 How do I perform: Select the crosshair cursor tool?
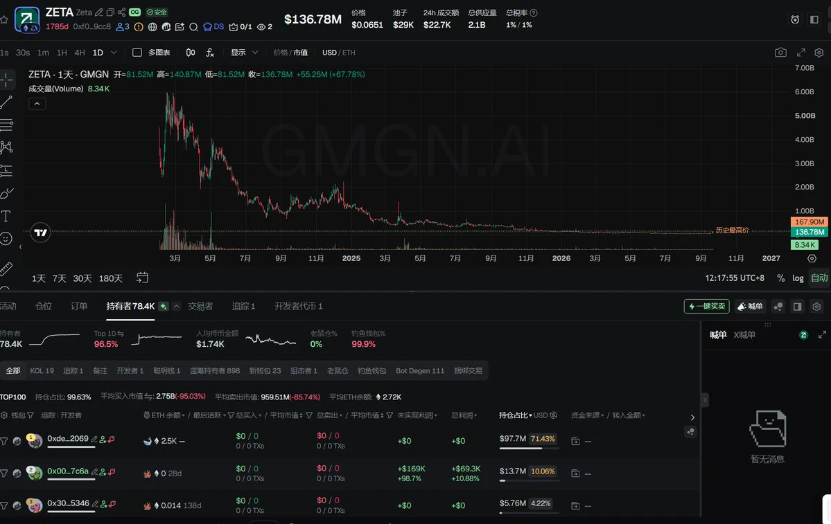point(6,80)
